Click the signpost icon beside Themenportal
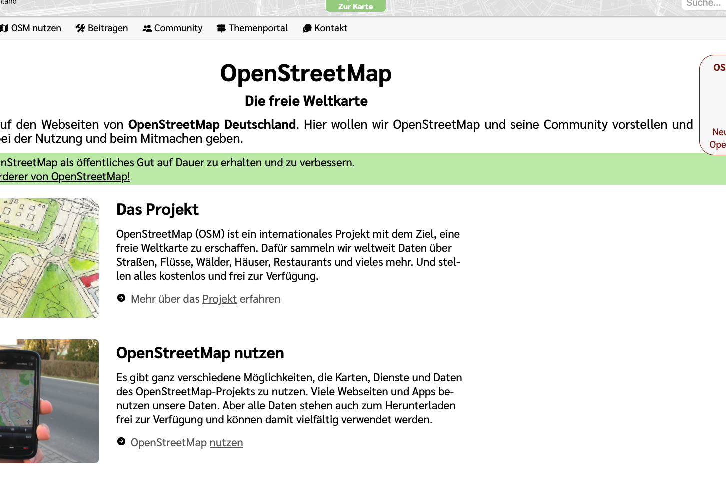 point(221,28)
